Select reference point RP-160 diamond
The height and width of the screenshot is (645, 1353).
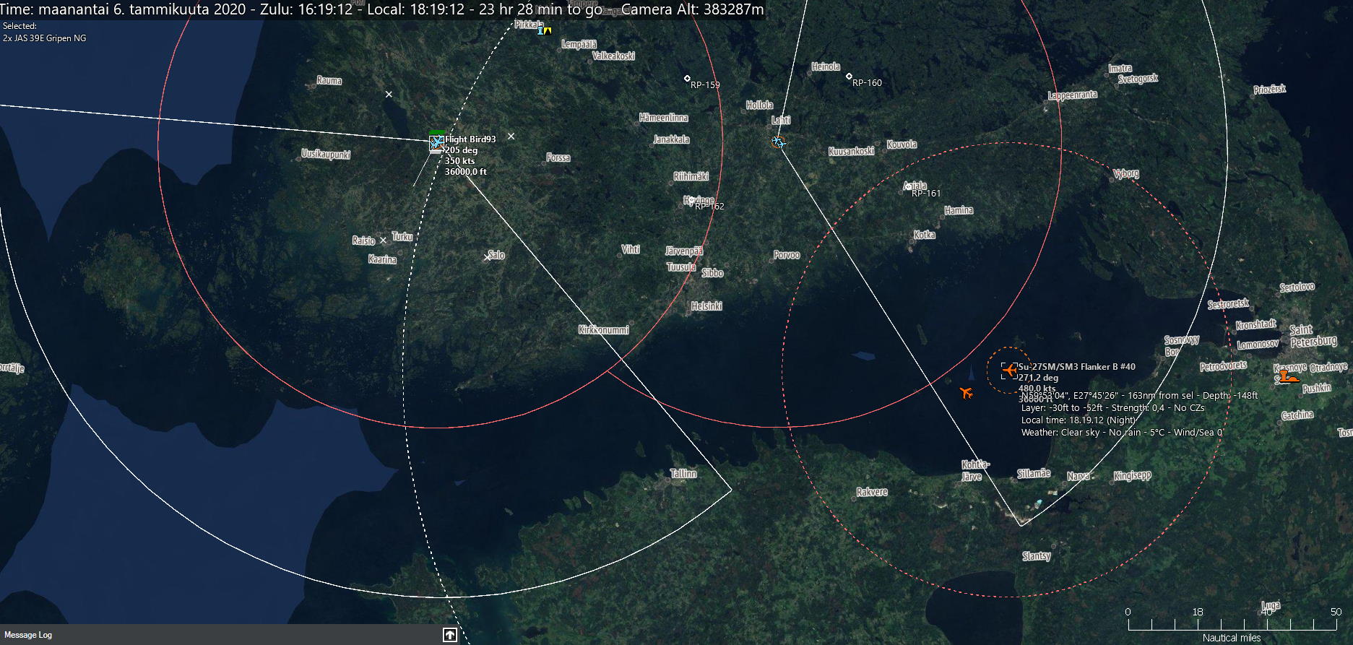click(x=849, y=76)
